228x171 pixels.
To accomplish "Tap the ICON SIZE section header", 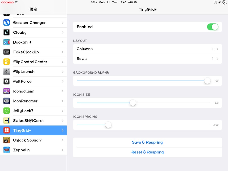I will 82,95.
